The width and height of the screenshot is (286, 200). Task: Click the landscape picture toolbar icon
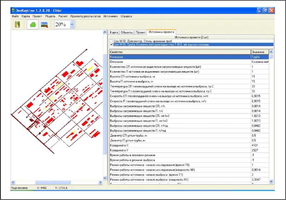45,25
